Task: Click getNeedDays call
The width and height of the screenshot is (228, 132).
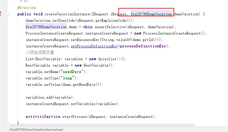Action: [x=84, y=85]
